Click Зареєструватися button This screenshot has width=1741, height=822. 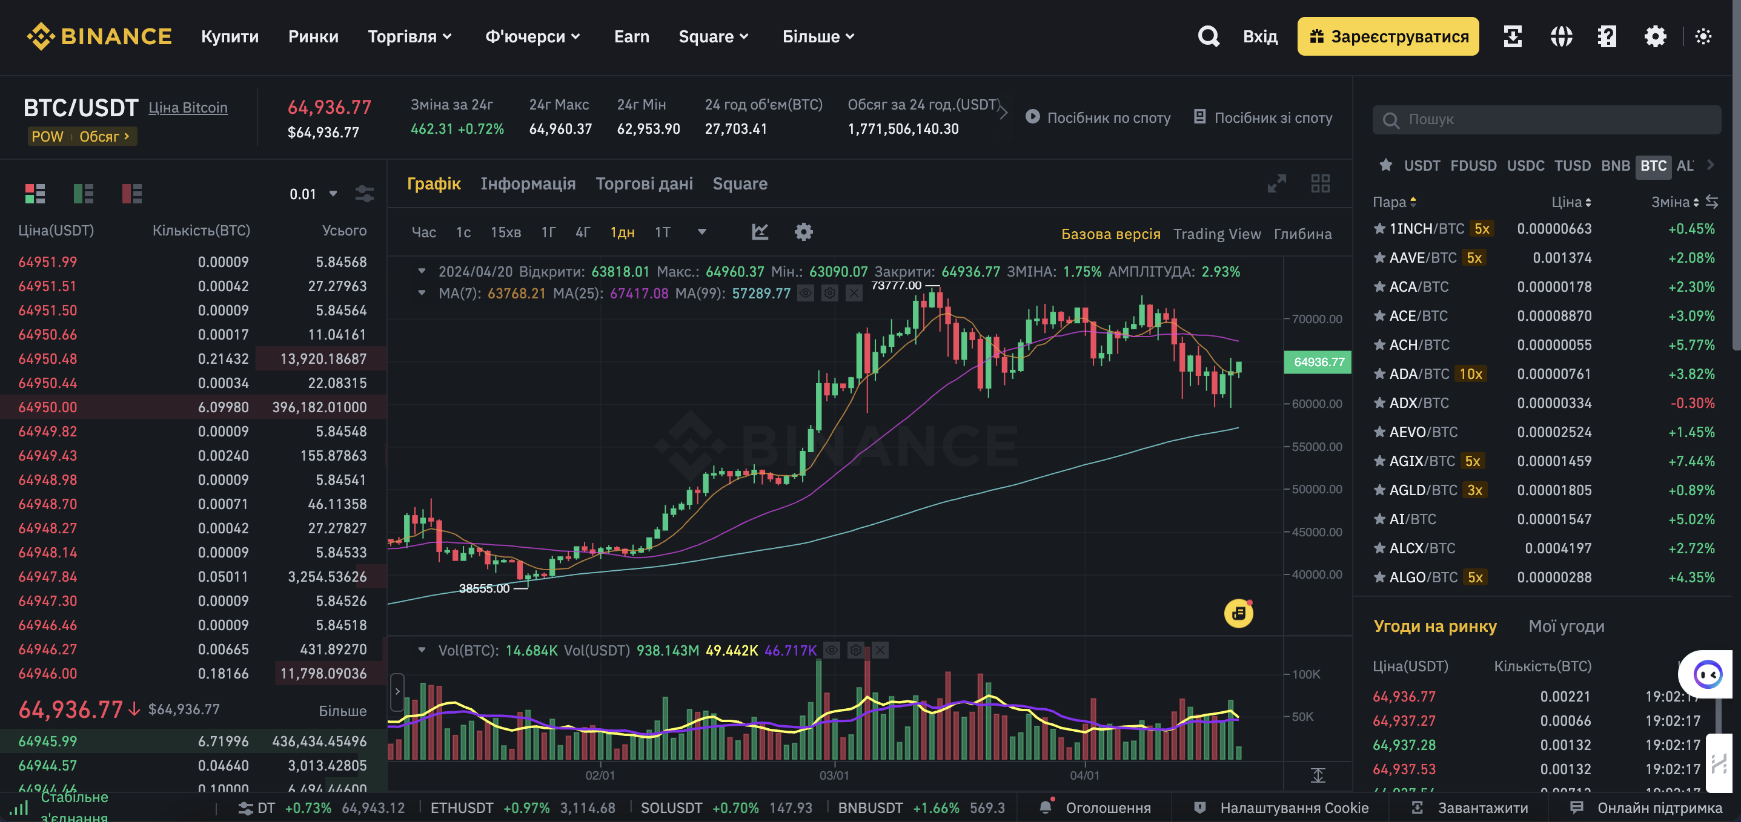pos(1387,36)
